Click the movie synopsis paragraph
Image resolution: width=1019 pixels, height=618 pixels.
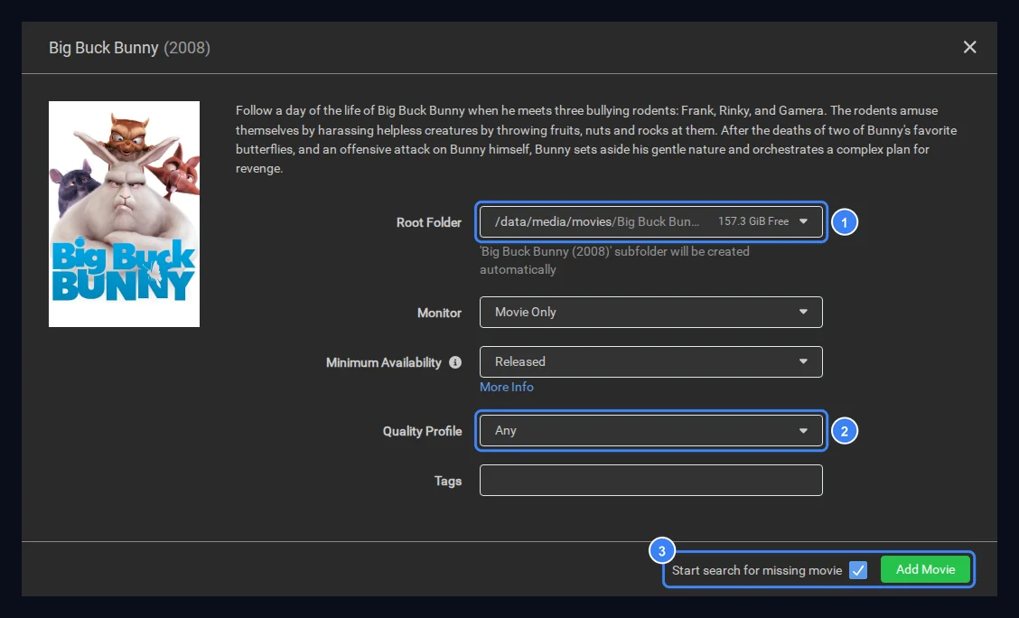click(596, 139)
